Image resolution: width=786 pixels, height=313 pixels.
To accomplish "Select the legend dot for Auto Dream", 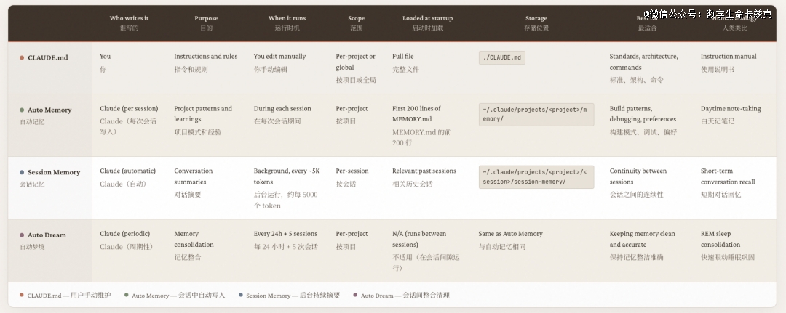I will (355, 295).
